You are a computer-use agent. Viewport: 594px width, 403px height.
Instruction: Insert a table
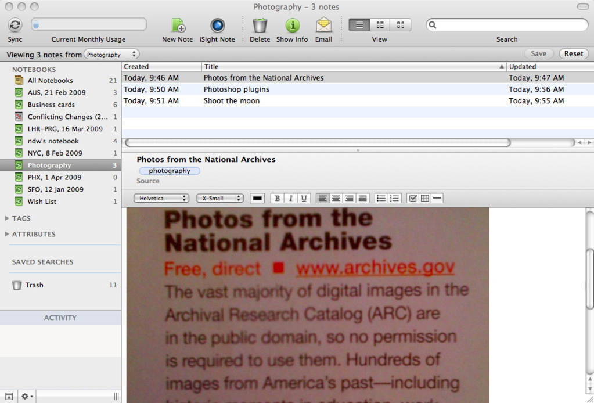425,198
